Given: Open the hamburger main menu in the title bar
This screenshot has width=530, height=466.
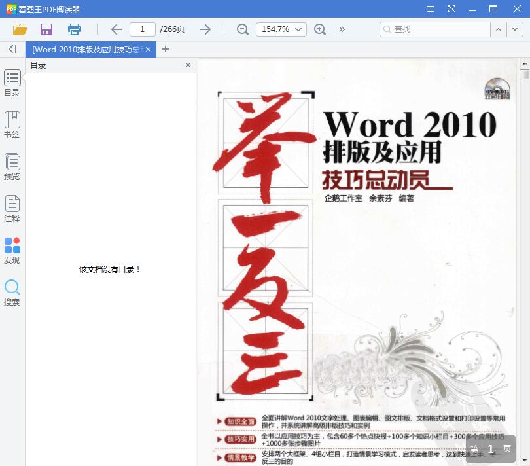Looking at the screenshot, I should coord(431,9).
